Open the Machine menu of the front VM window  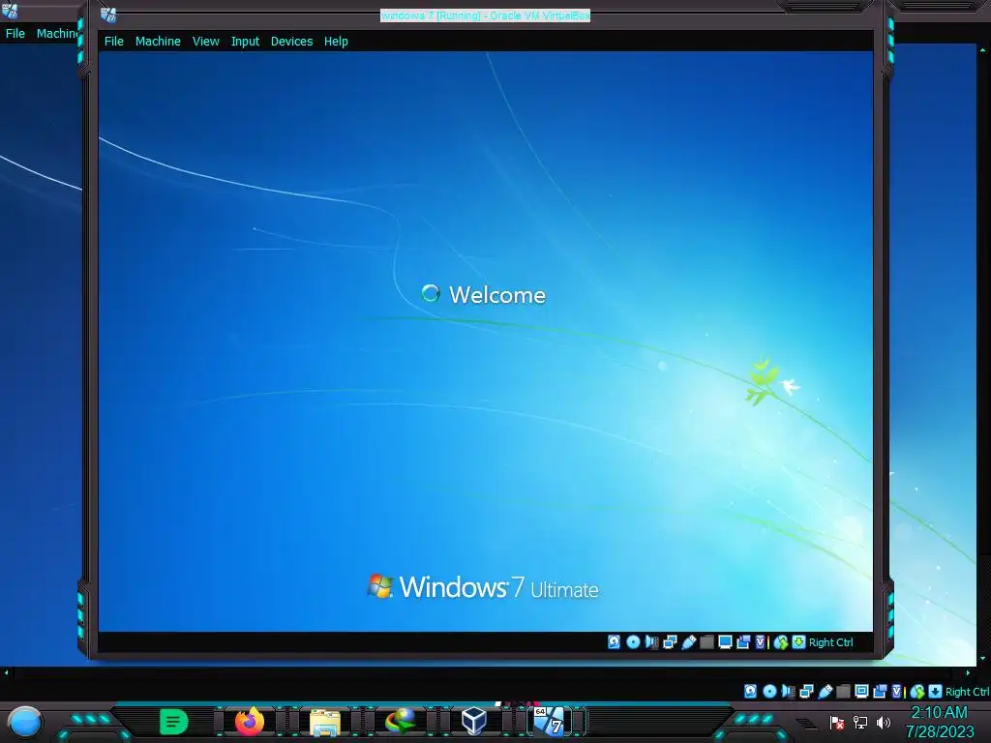158,41
